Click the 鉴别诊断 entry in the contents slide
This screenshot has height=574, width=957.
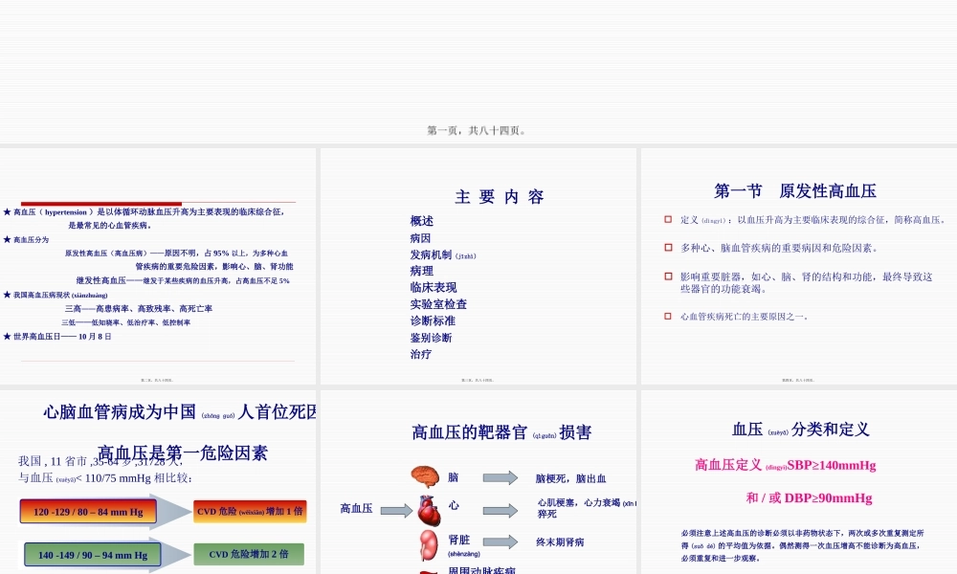point(432,337)
